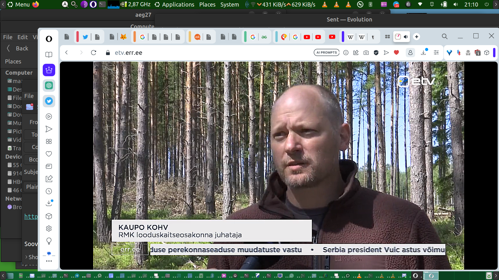Open ad blocker shield icon
Viewport: 499px width, 280px height.
[376, 53]
